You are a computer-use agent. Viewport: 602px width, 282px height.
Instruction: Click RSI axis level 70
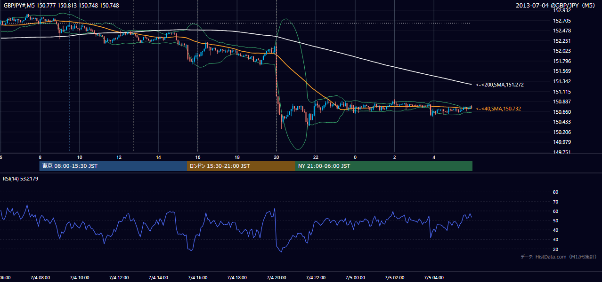pyautogui.click(x=555, y=202)
